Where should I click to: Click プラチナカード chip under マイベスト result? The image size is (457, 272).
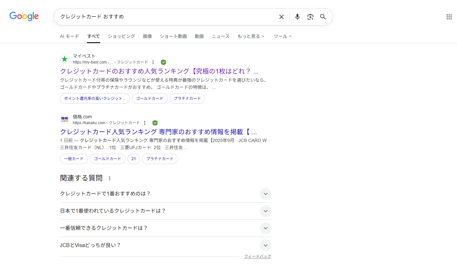187,99
